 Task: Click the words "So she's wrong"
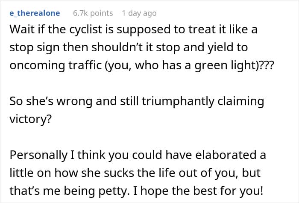(45, 101)
